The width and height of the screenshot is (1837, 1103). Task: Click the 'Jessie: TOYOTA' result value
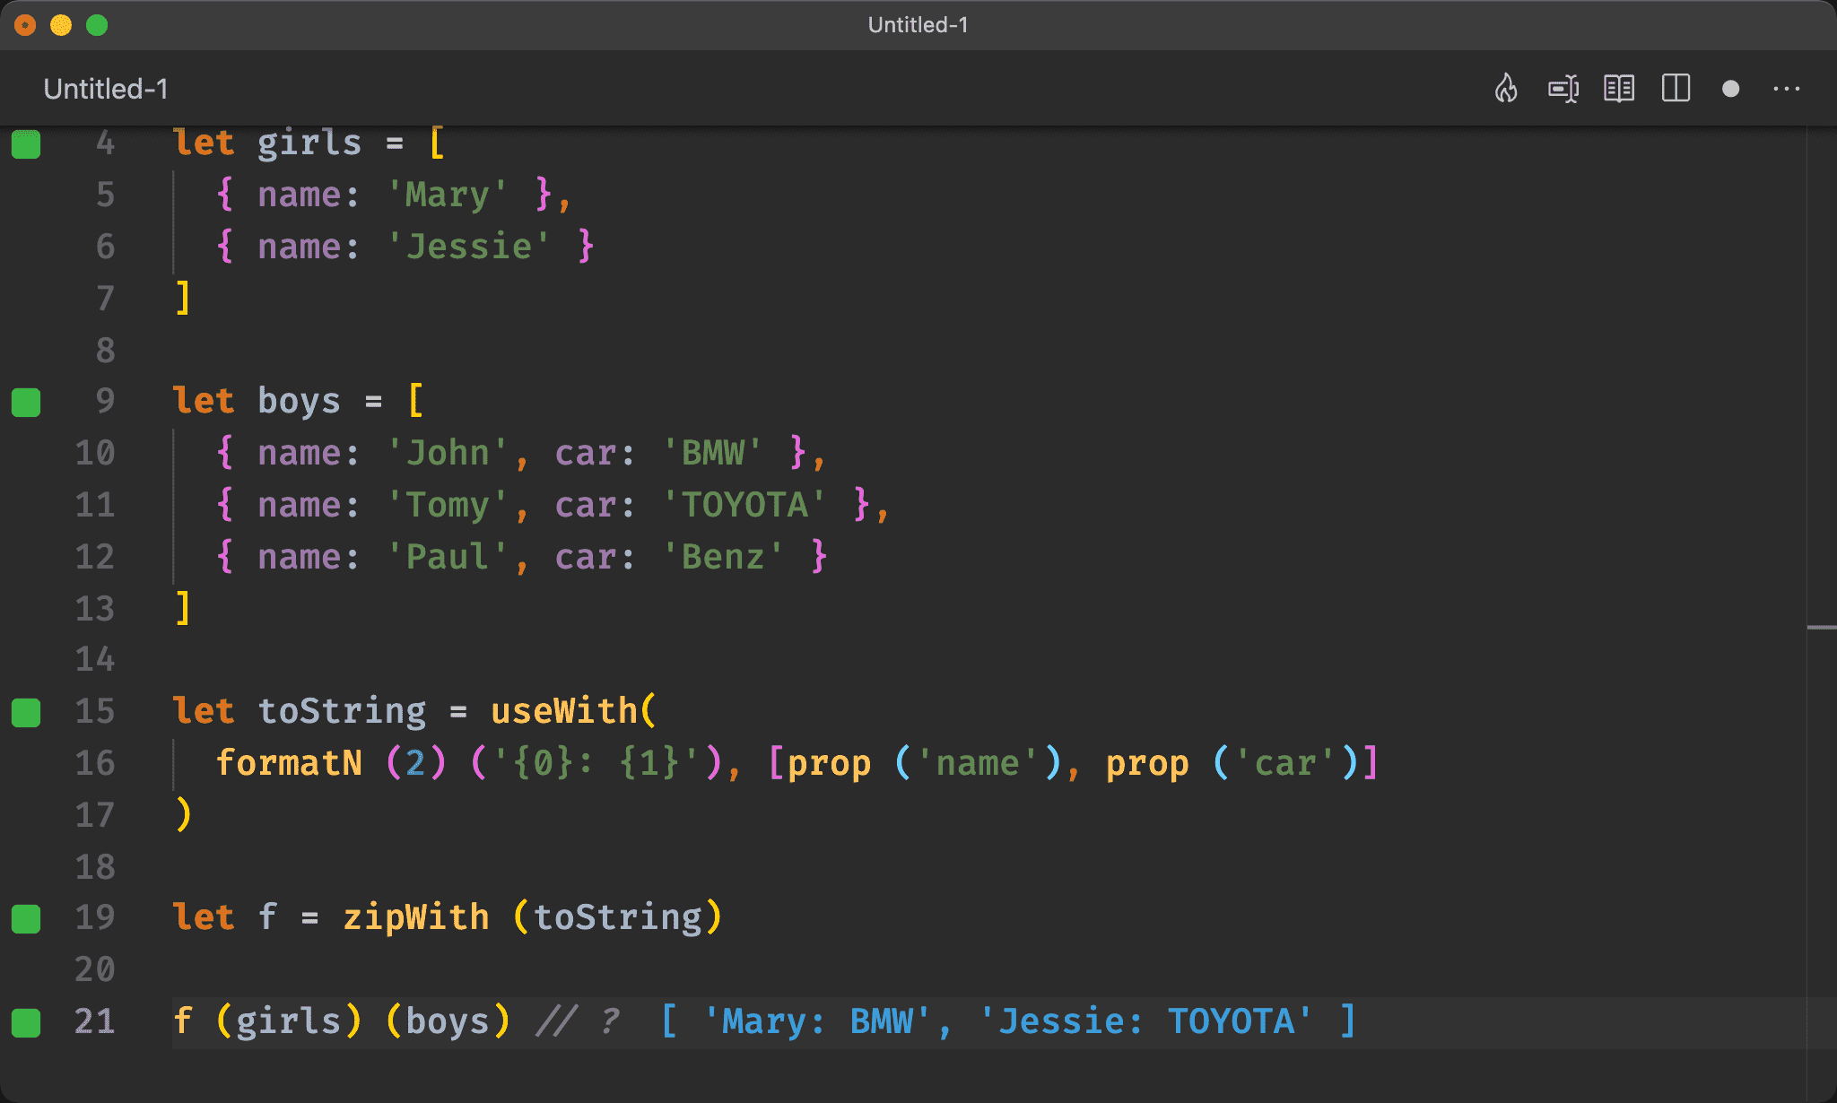click(x=1146, y=1021)
